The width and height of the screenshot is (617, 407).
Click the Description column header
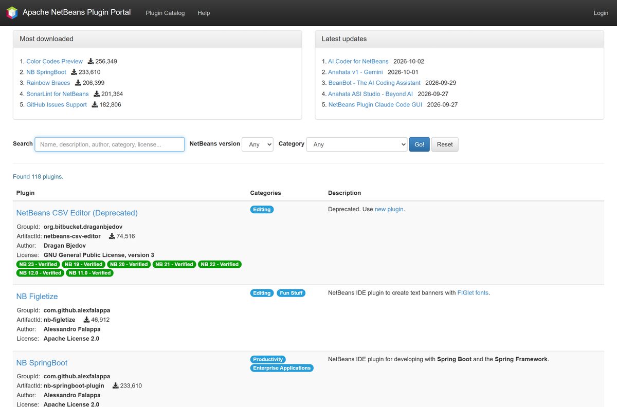tap(344, 193)
